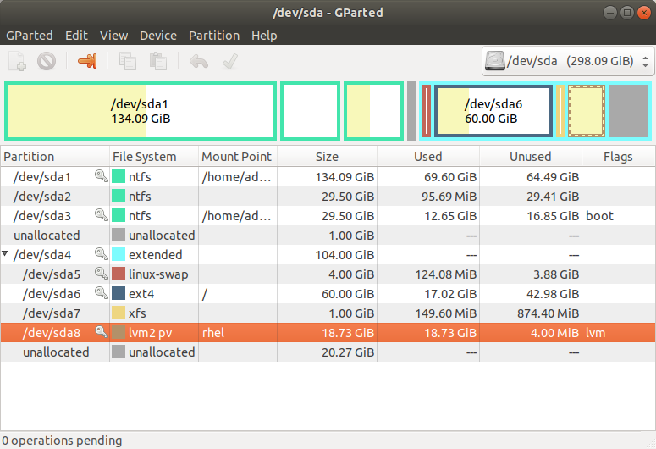This screenshot has height=449, width=656.
Task: Click the New partition toolbar icon
Action: pos(17,61)
